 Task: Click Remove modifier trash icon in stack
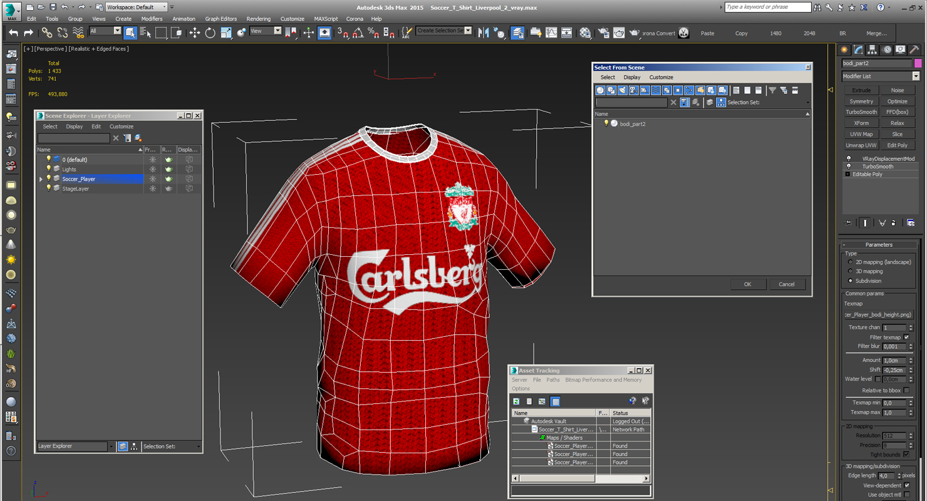pyautogui.click(x=894, y=222)
